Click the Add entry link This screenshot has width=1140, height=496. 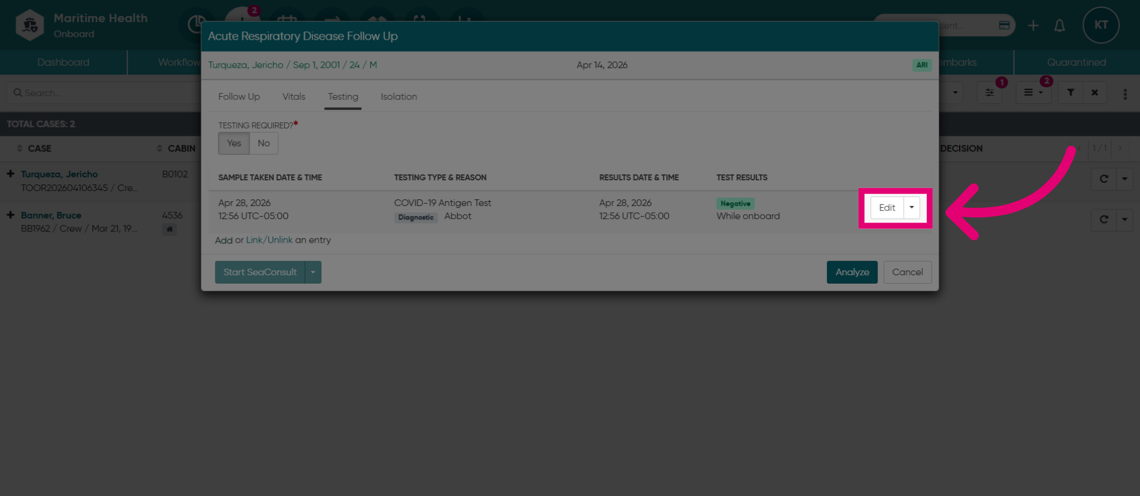(224, 240)
